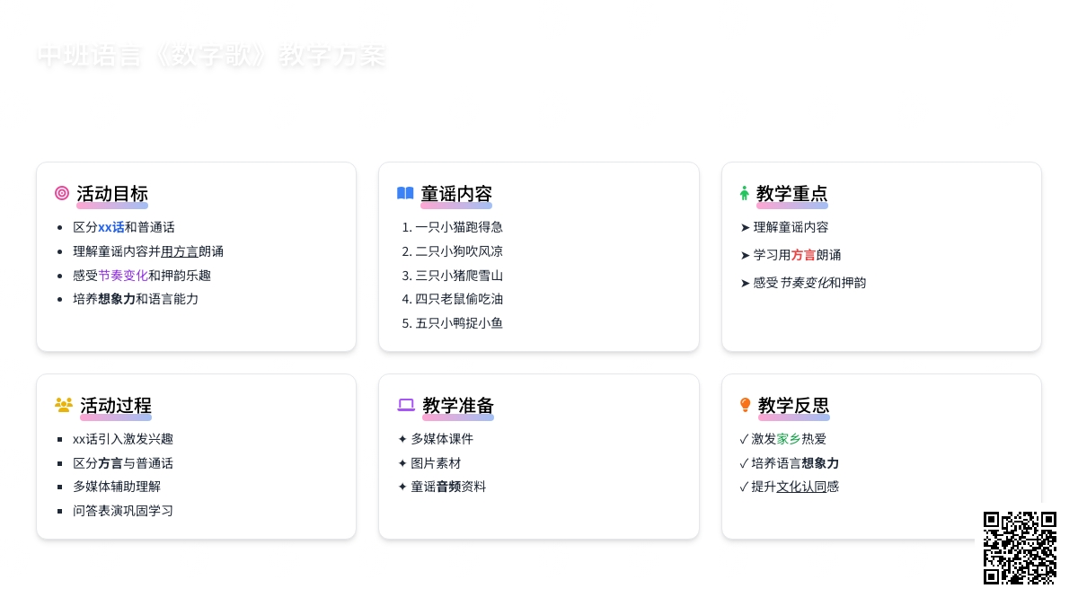Click line 四只老鼠偷吃油
The height and width of the screenshot is (606, 1078).
[x=459, y=299]
